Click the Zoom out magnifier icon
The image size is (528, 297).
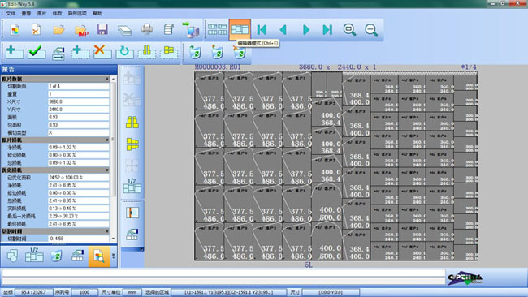[x=371, y=30]
